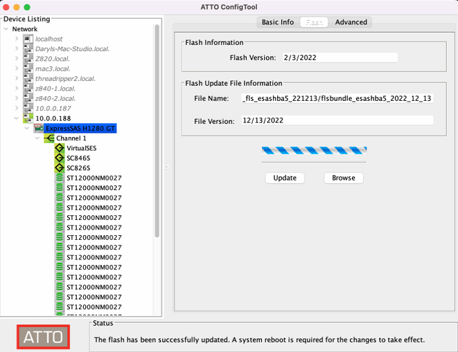This screenshot has height=352, width=458.
Task: Expand the z840-2.local node
Action: tap(17, 98)
